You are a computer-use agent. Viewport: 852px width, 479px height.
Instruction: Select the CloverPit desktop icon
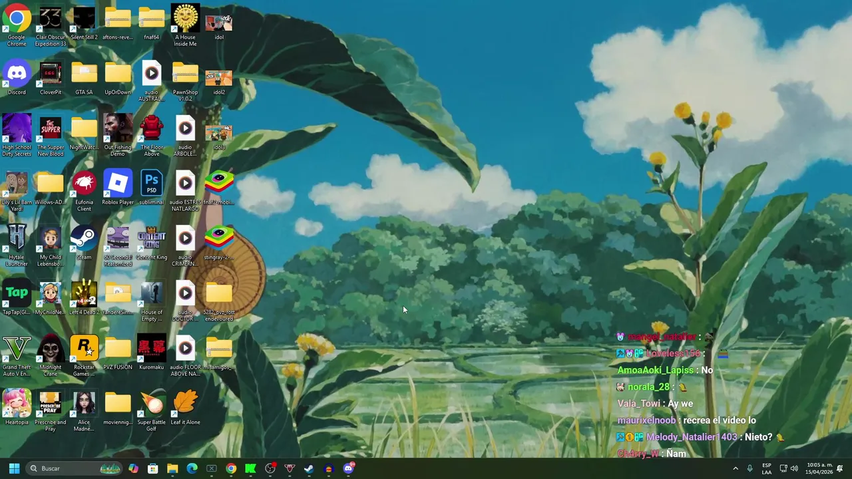(x=51, y=78)
